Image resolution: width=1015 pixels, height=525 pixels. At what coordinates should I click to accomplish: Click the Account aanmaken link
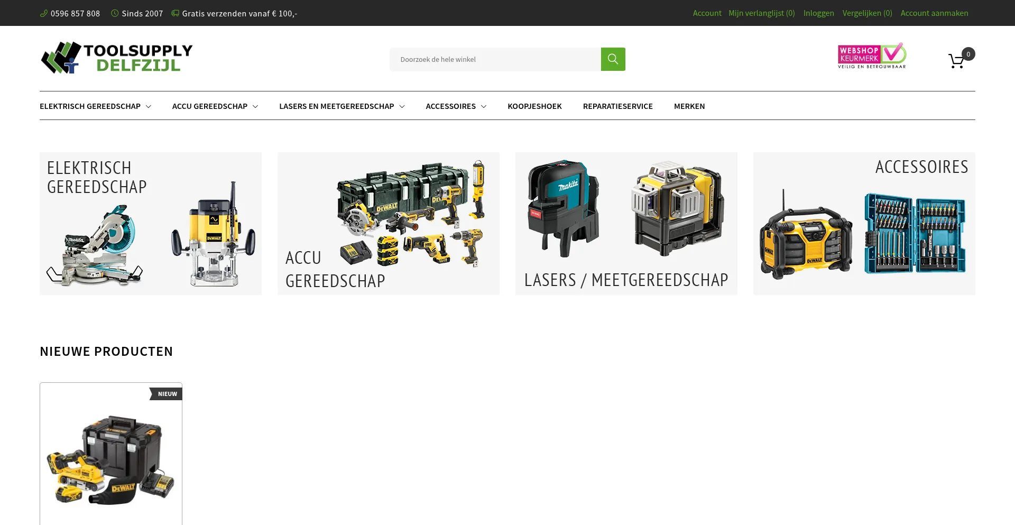tap(934, 13)
